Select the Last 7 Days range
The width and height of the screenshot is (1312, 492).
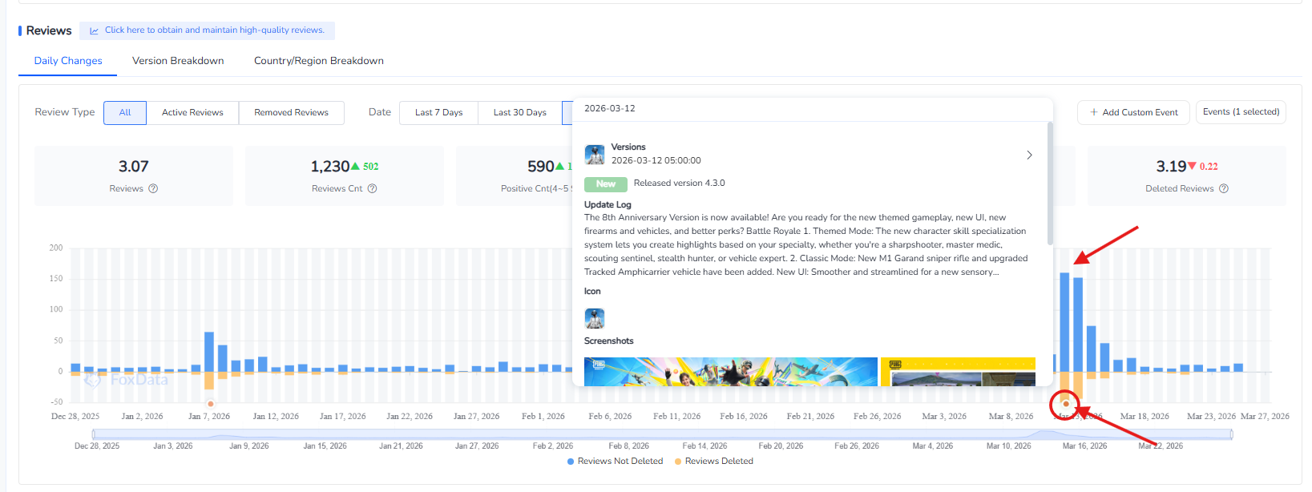point(438,113)
